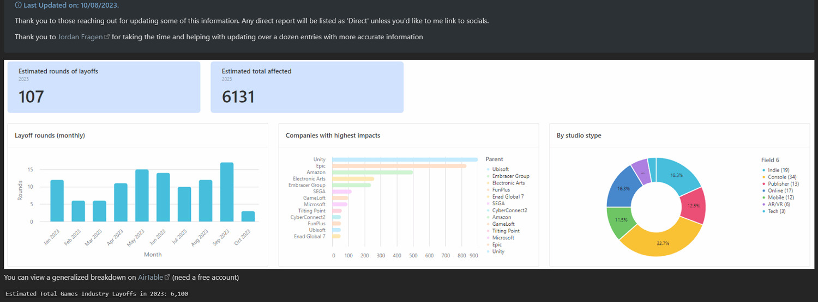Screen dimensions: 818x302
Task: Click external-link icon next to AirTable
Action: (167, 278)
